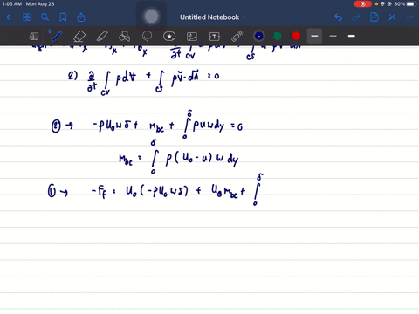This screenshot has width=419, height=314.
Task: Open search with magnifier icon
Action: 45,17
